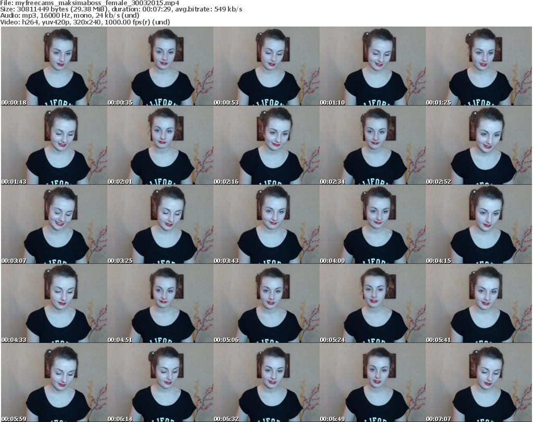Open the thumbnail frame stamped 00:03:07
The height and width of the screenshot is (422, 533).
click(x=54, y=224)
